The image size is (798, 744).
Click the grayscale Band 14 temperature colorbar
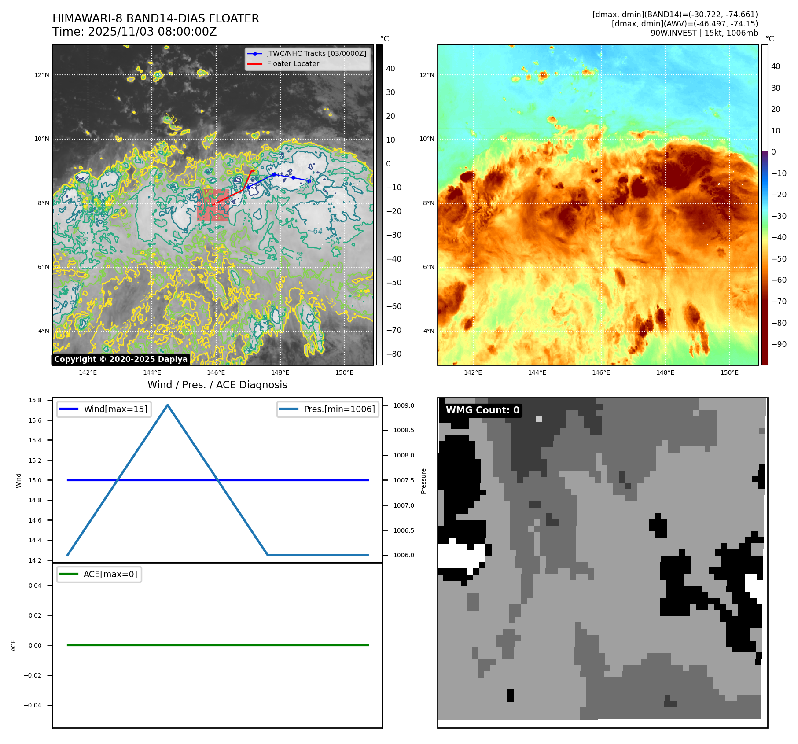pos(379,205)
